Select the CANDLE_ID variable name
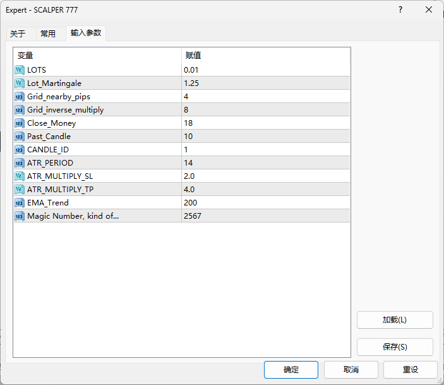Viewport: 444px width, 385px height. (48, 150)
